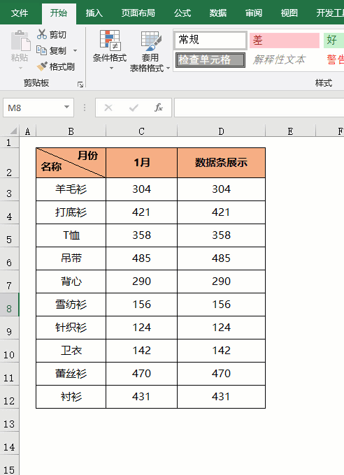
Task: Click the Select All corner triangle
Action: [x=13, y=131]
